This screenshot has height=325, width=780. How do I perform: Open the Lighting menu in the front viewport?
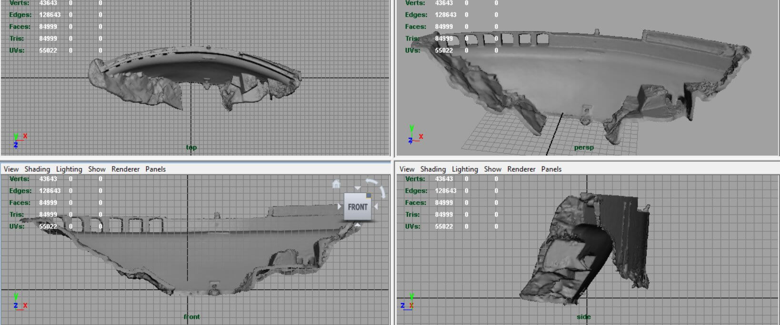[69, 169]
